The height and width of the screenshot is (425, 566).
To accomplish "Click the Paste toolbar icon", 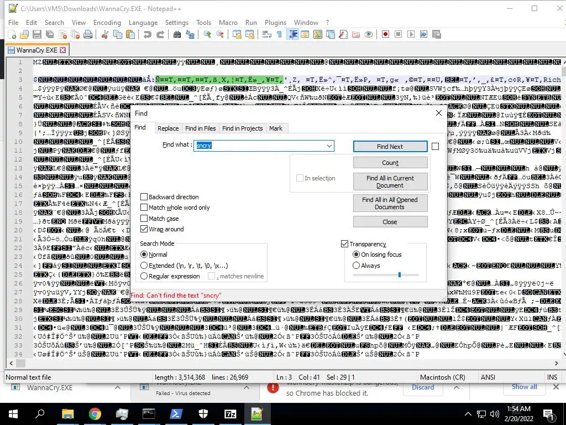I will (130, 34).
